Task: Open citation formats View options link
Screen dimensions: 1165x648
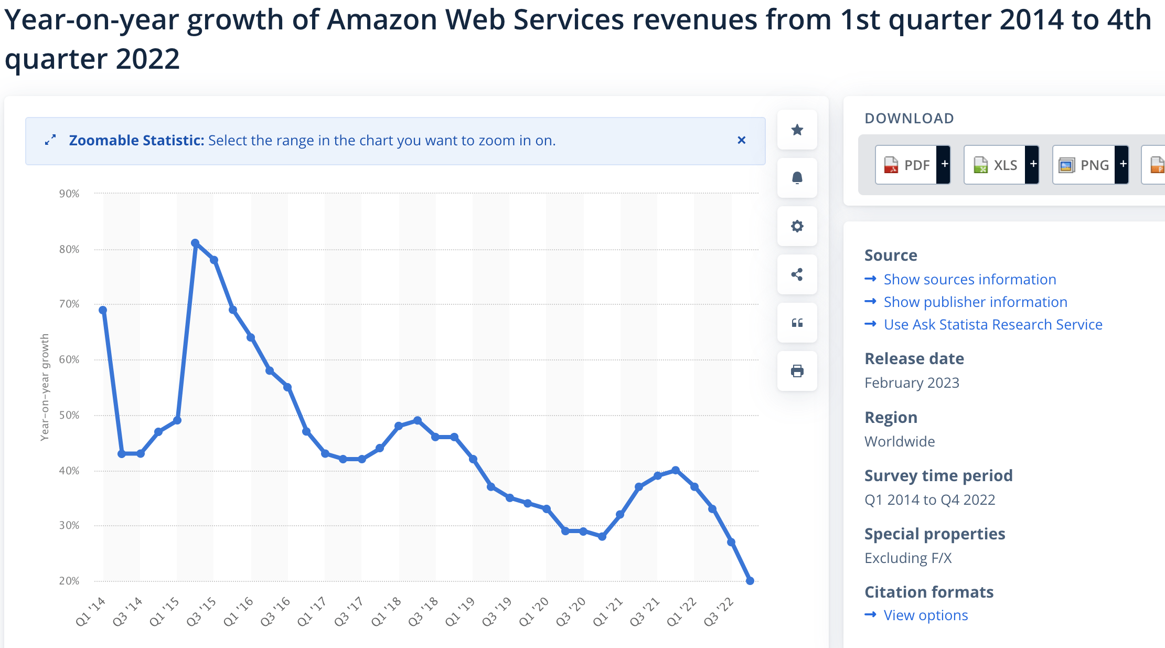Action: (925, 615)
